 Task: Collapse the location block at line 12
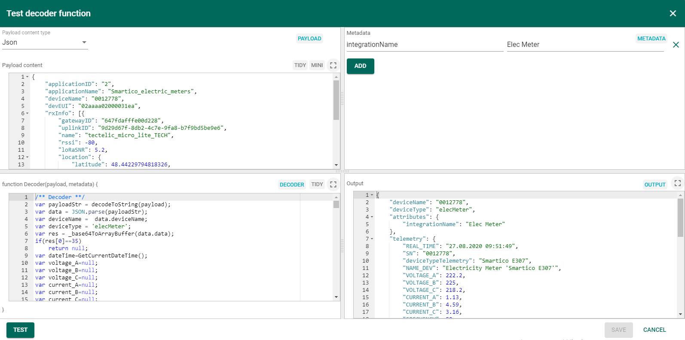tap(28, 157)
